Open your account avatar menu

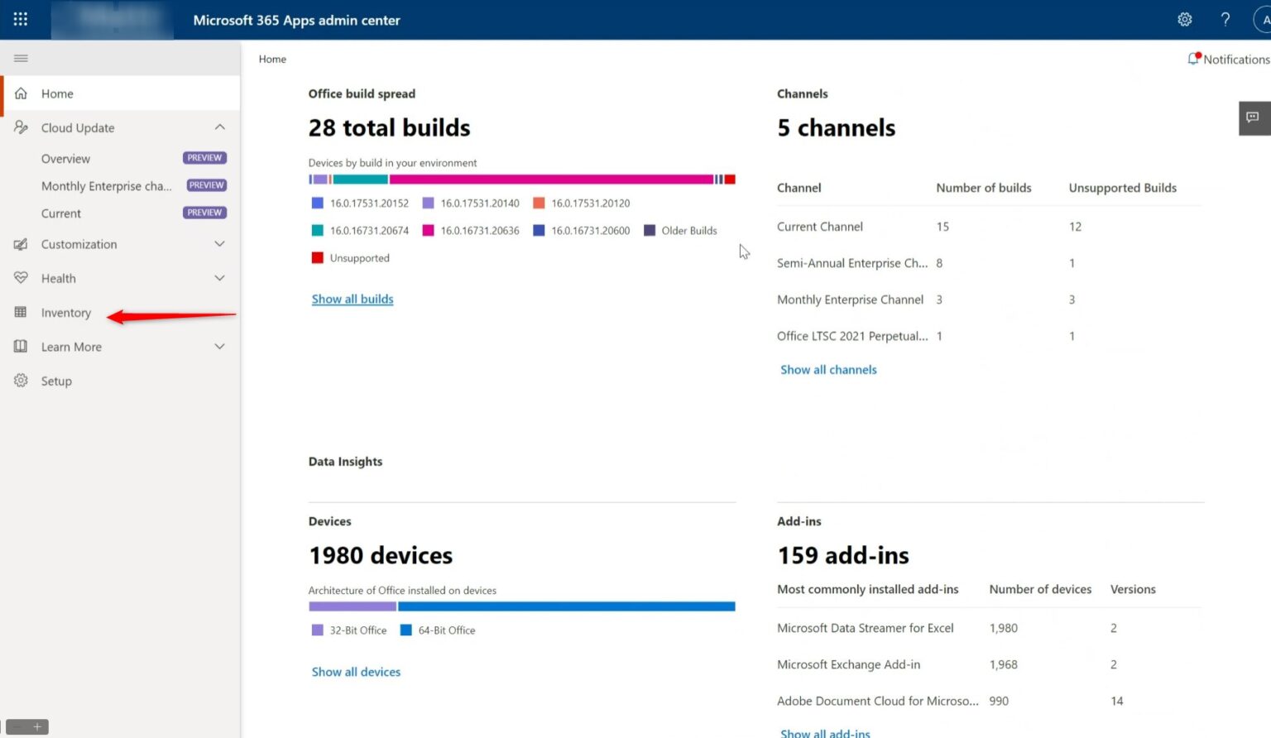pyautogui.click(x=1264, y=19)
